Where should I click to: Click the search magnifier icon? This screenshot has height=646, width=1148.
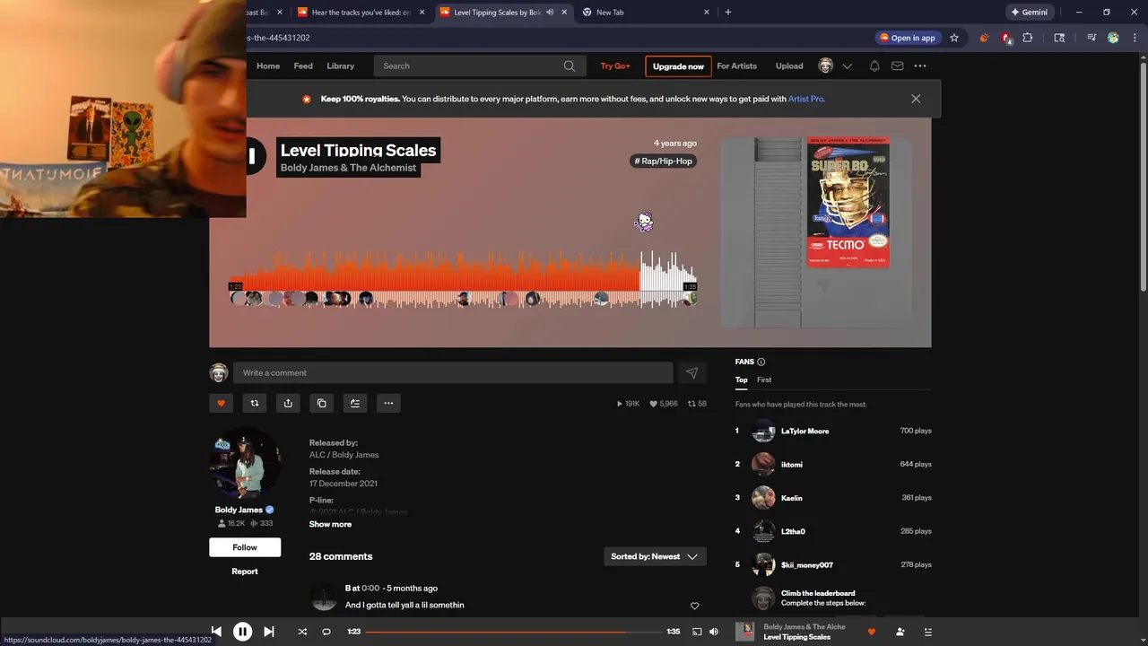click(570, 65)
